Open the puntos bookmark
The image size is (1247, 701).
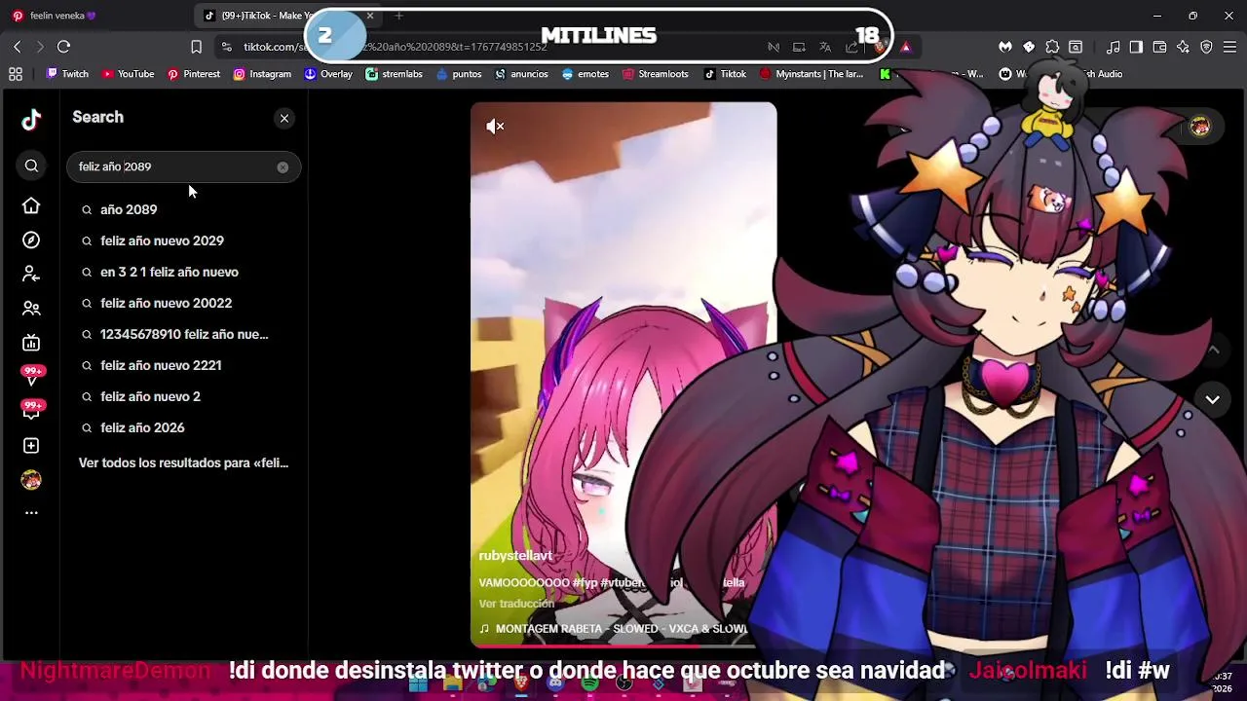(x=459, y=74)
